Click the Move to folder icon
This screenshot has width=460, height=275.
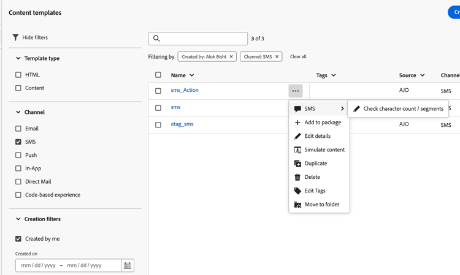tap(297, 205)
